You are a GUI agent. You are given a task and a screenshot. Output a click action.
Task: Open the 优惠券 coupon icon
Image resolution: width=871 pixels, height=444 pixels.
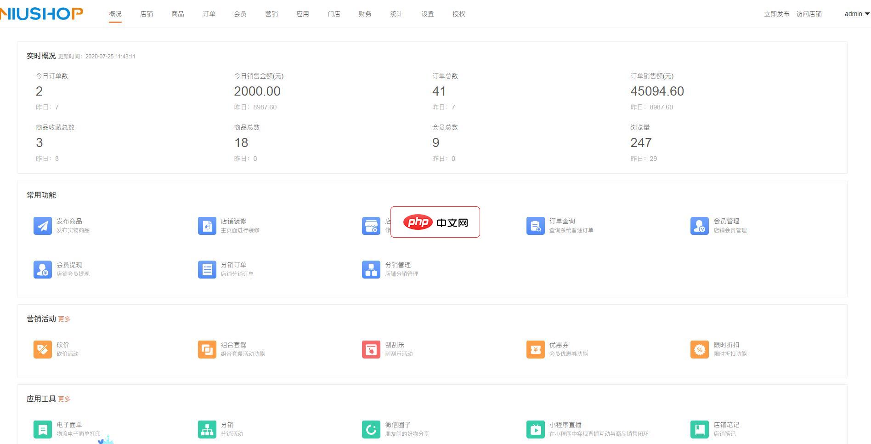[x=535, y=349]
